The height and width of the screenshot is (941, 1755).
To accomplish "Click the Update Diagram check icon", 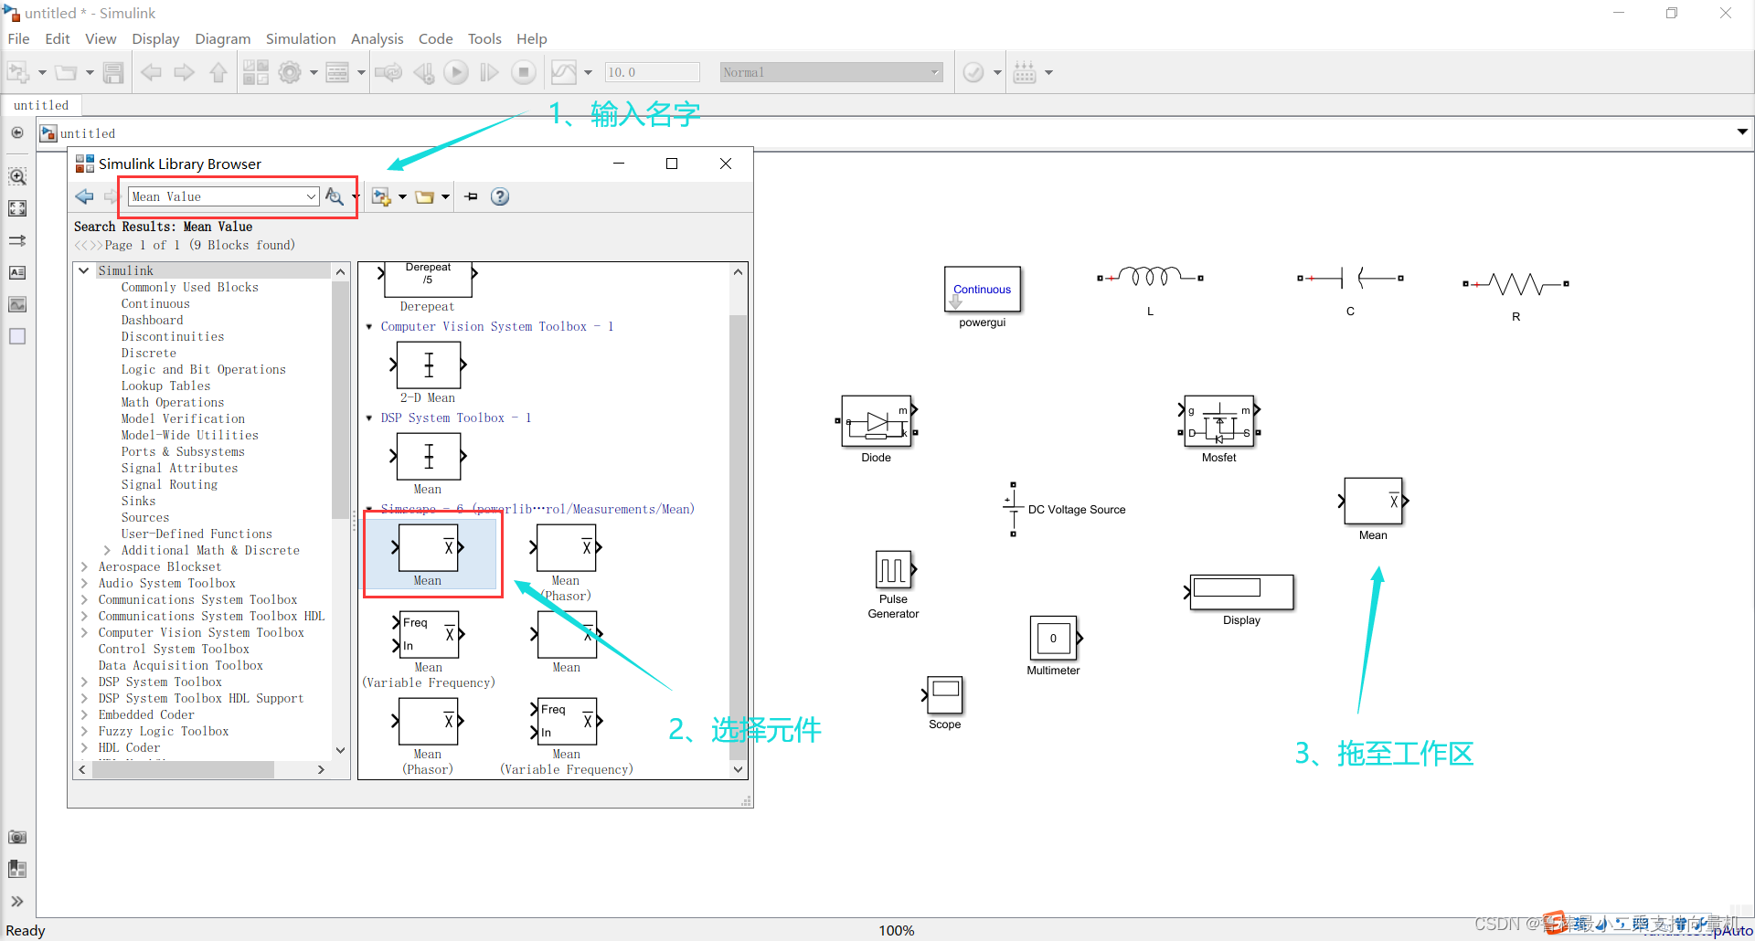I will (x=973, y=72).
